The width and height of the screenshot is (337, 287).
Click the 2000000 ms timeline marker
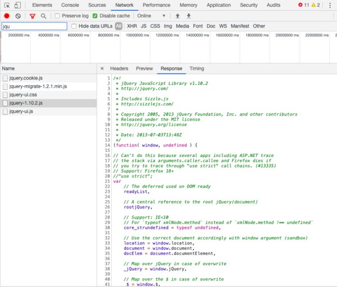(19, 35)
